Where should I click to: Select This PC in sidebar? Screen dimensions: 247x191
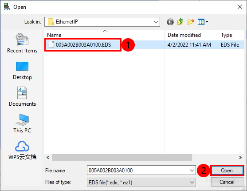[x=22, y=123]
